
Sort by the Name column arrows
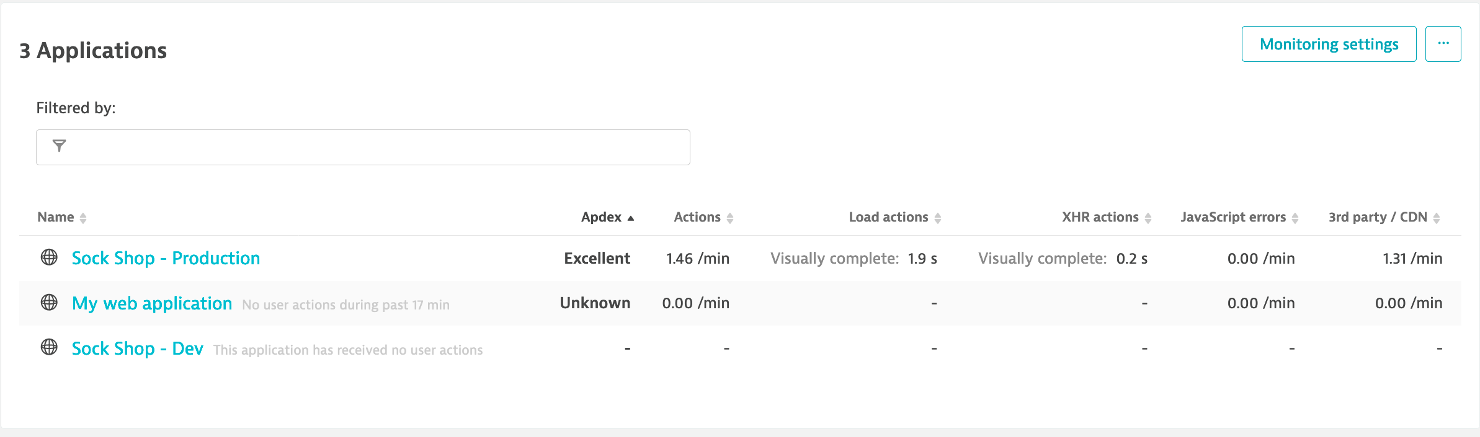(83, 218)
